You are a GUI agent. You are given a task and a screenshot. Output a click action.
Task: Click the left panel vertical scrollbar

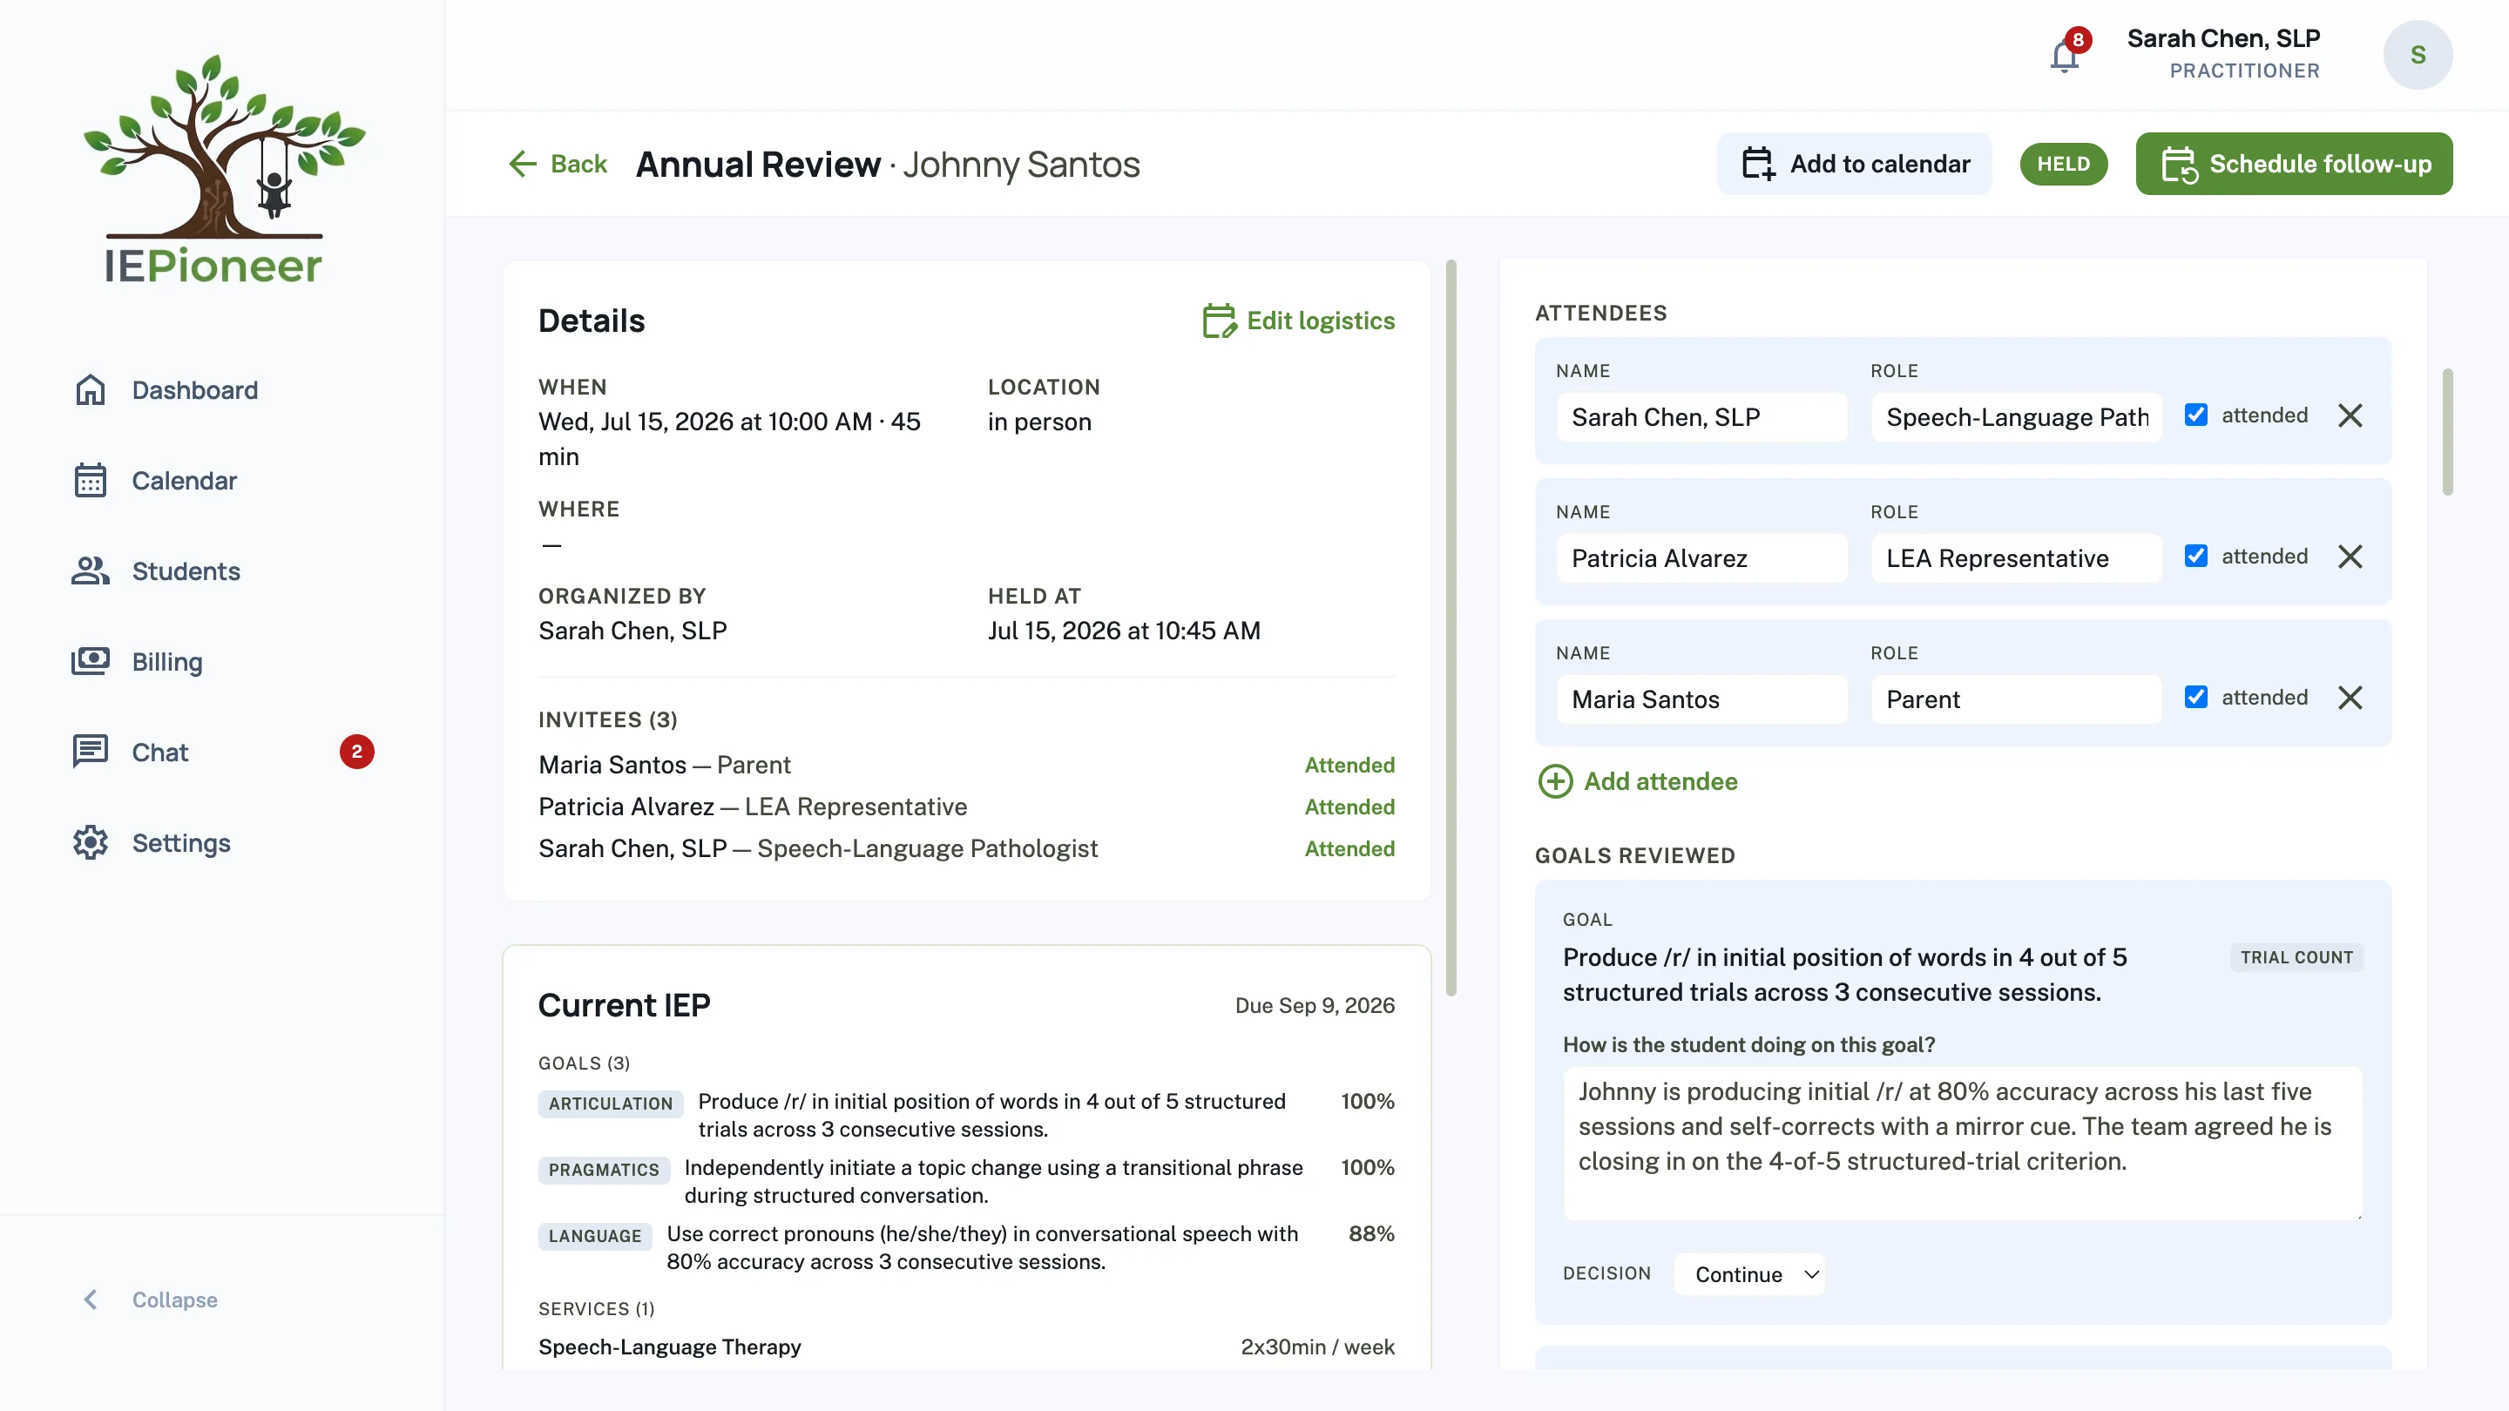pos(1451,628)
